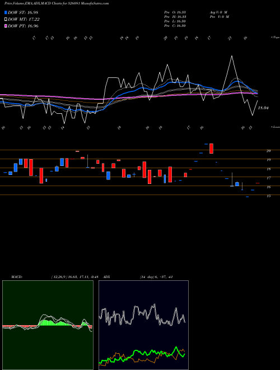Click the white DOW MT legend swatch
This screenshot has width=280, height=370.
6,20
